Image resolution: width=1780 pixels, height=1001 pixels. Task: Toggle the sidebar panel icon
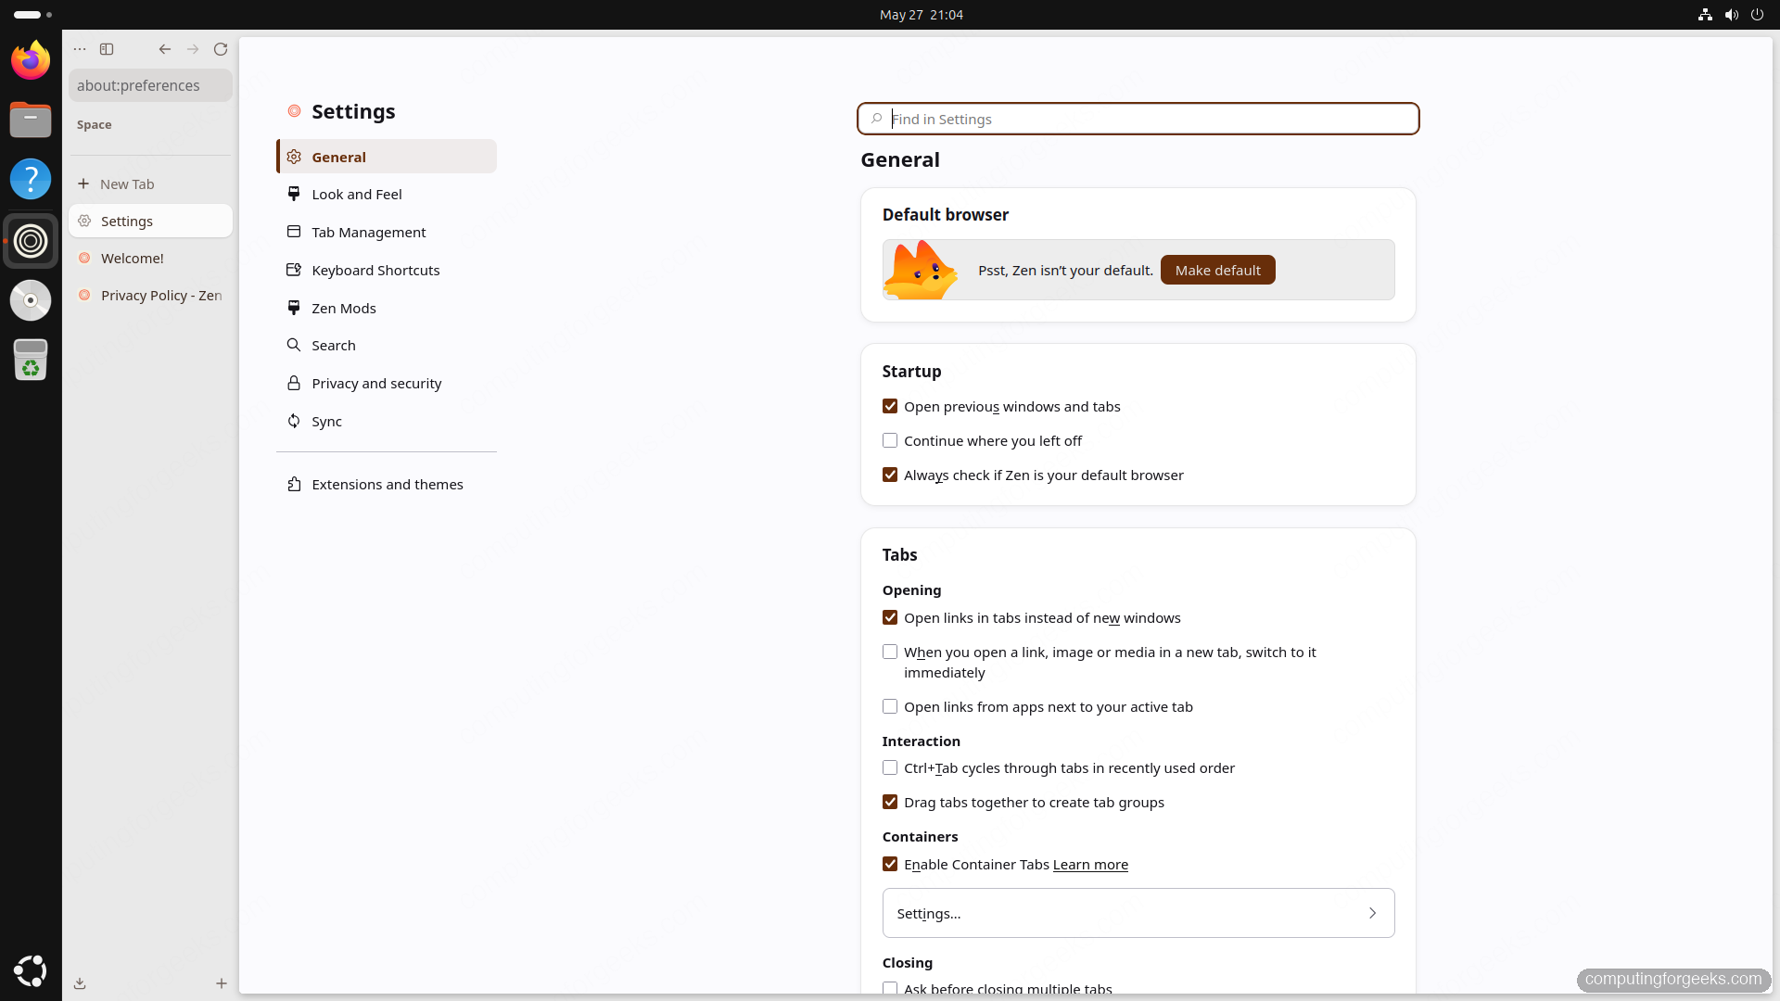coord(107,49)
